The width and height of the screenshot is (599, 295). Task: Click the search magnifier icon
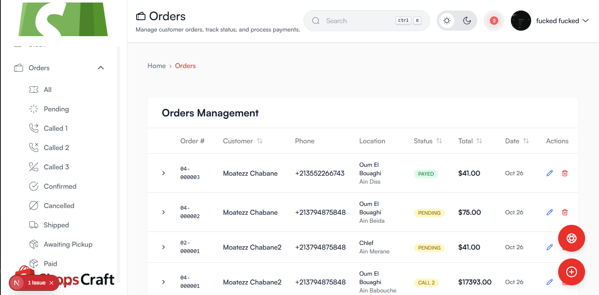(316, 20)
